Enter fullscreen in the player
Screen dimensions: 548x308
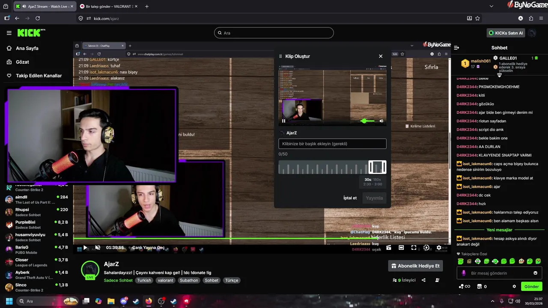point(414,248)
